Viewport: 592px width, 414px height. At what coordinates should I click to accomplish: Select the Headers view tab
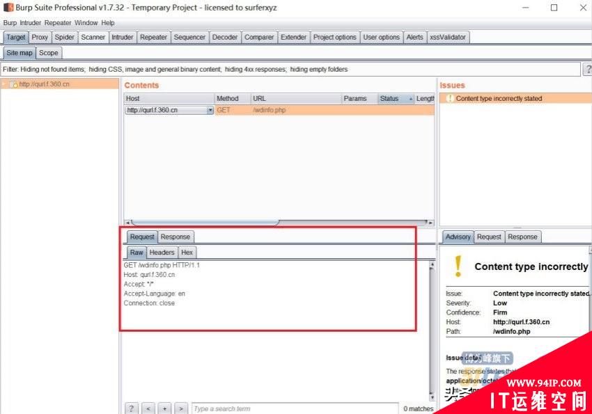tap(162, 253)
